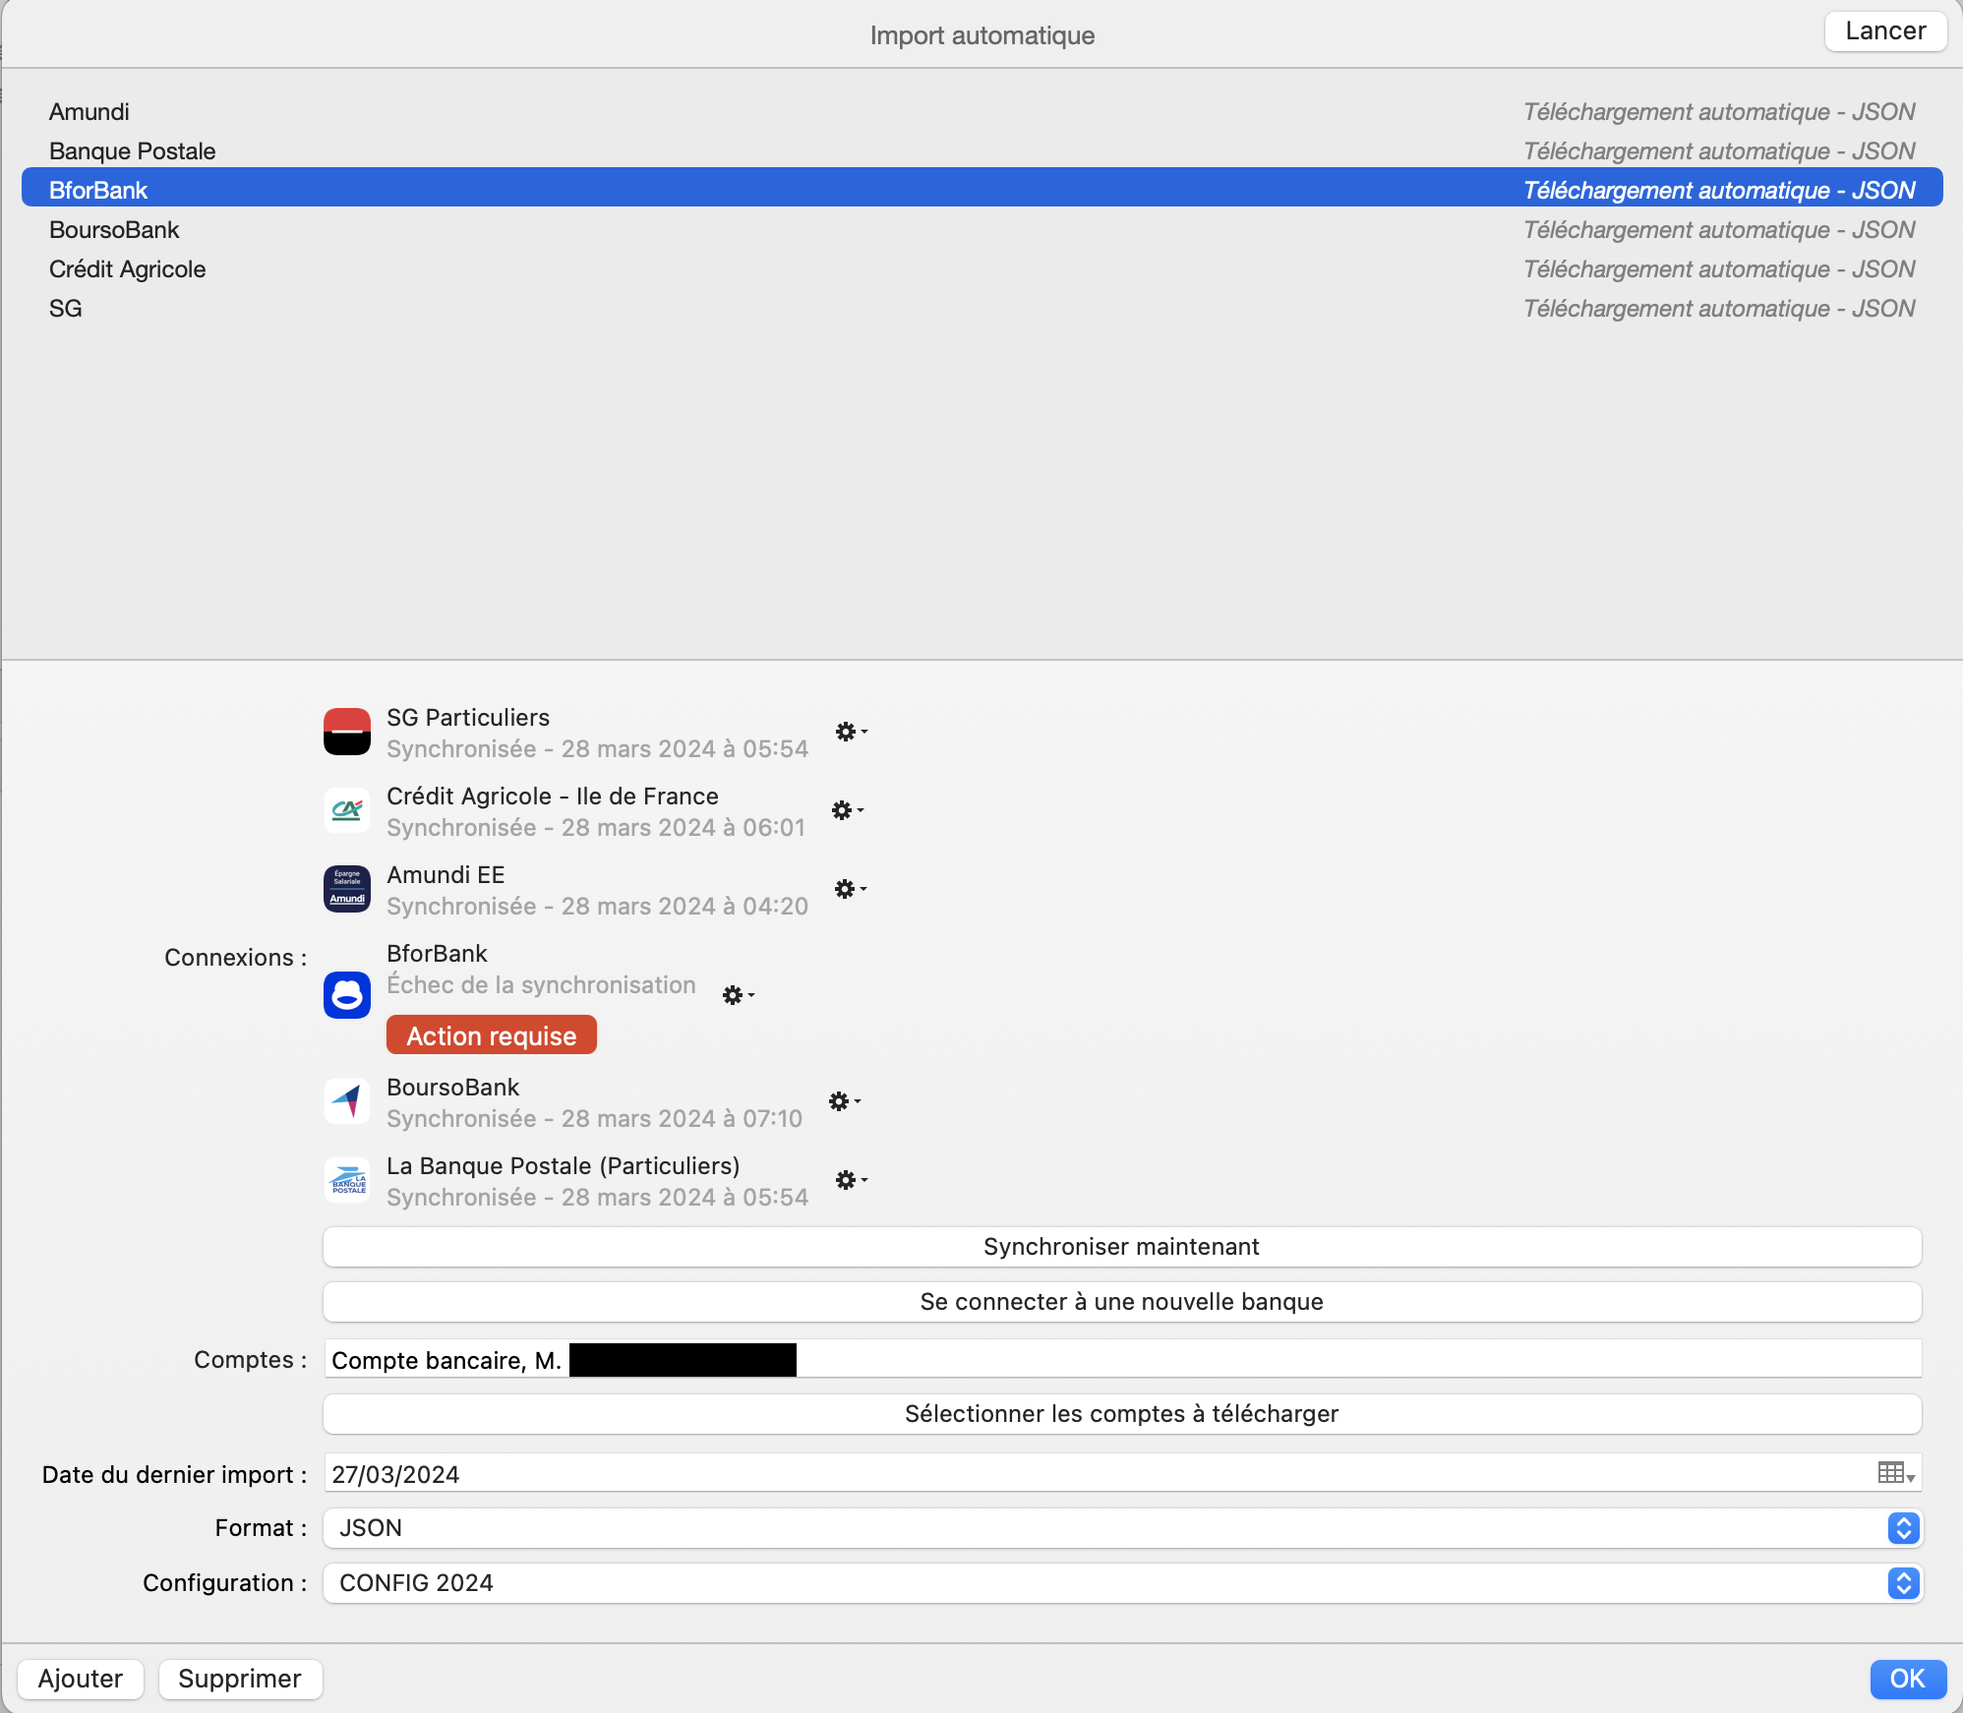This screenshot has height=1713, width=1963.
Task: Select the Amundi row in import list
Action: pos(981,112)
